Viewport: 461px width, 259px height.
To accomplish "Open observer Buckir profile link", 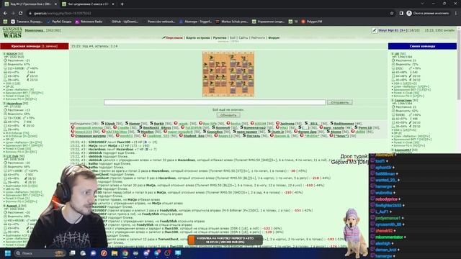I will tap(158, 124).
